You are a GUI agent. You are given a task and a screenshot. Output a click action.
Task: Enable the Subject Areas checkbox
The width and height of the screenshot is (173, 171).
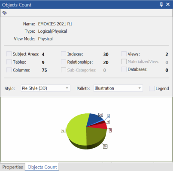tap(9, 54)
